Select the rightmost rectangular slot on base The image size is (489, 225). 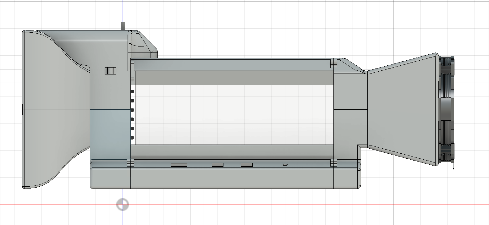247,165
